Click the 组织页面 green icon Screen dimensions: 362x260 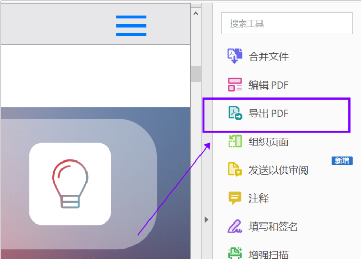235,141
